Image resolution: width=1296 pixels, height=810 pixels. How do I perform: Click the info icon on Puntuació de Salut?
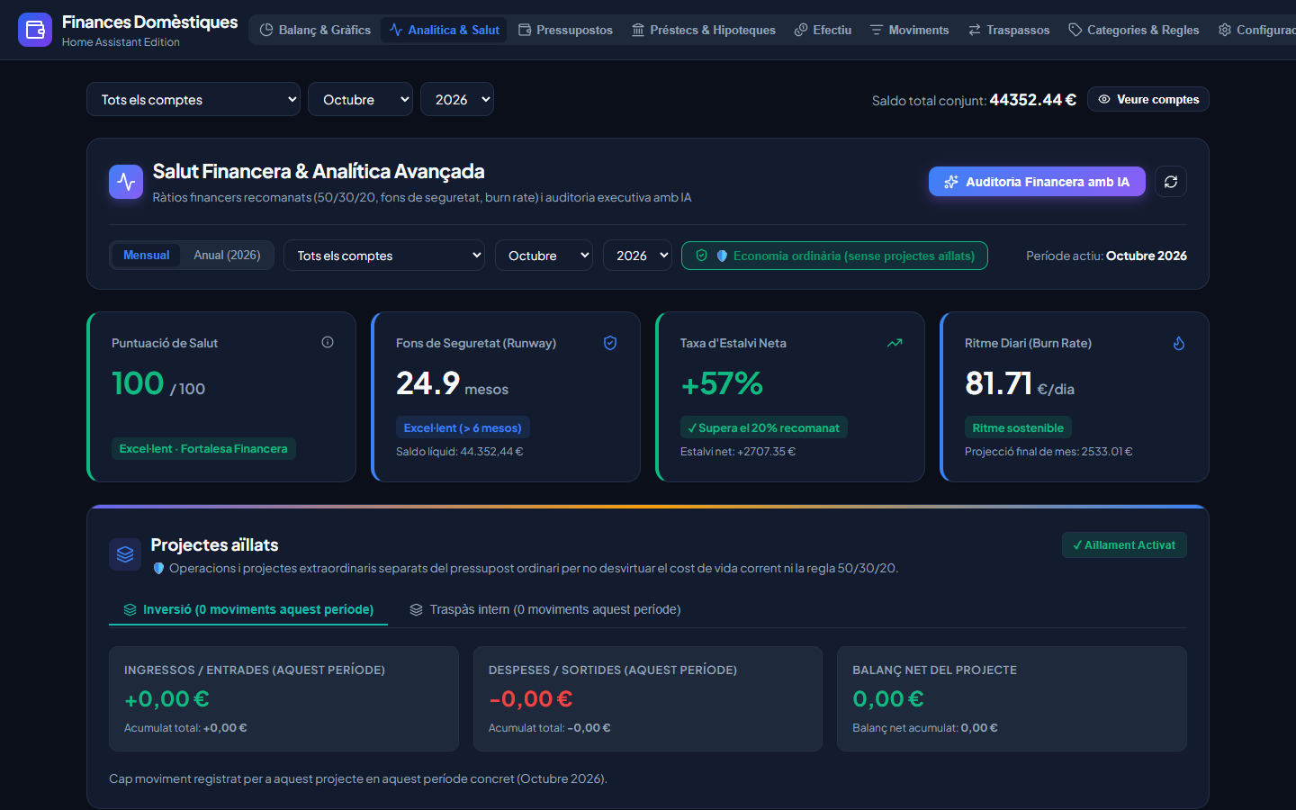coord(328,342)
